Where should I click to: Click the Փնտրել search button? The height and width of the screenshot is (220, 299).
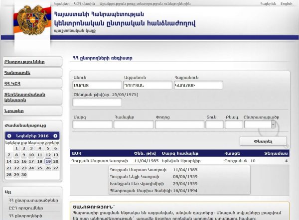263,141
